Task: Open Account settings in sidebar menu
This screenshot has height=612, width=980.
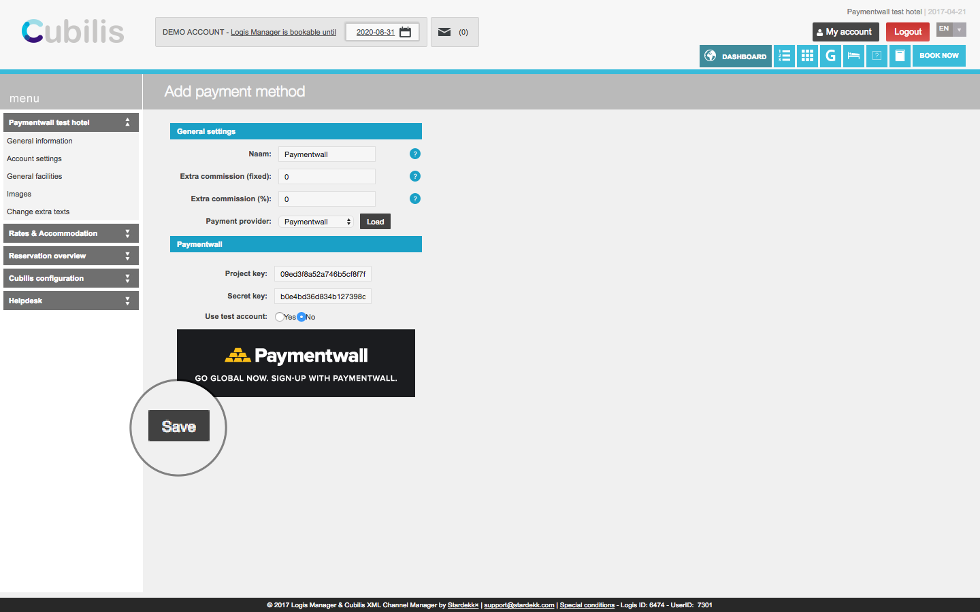Action: click(x=34, y=158)
